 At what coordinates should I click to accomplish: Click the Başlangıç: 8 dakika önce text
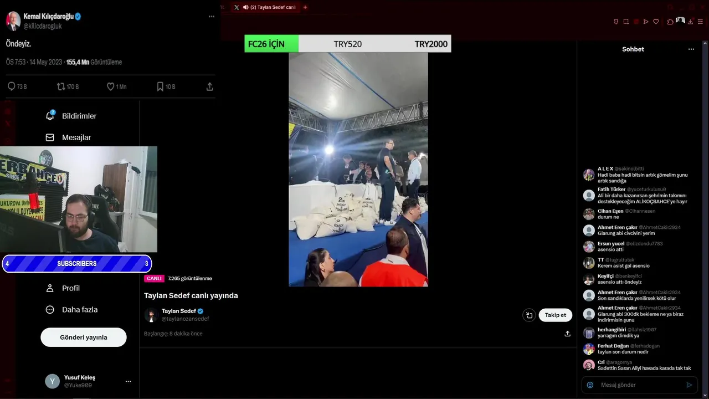173,334
